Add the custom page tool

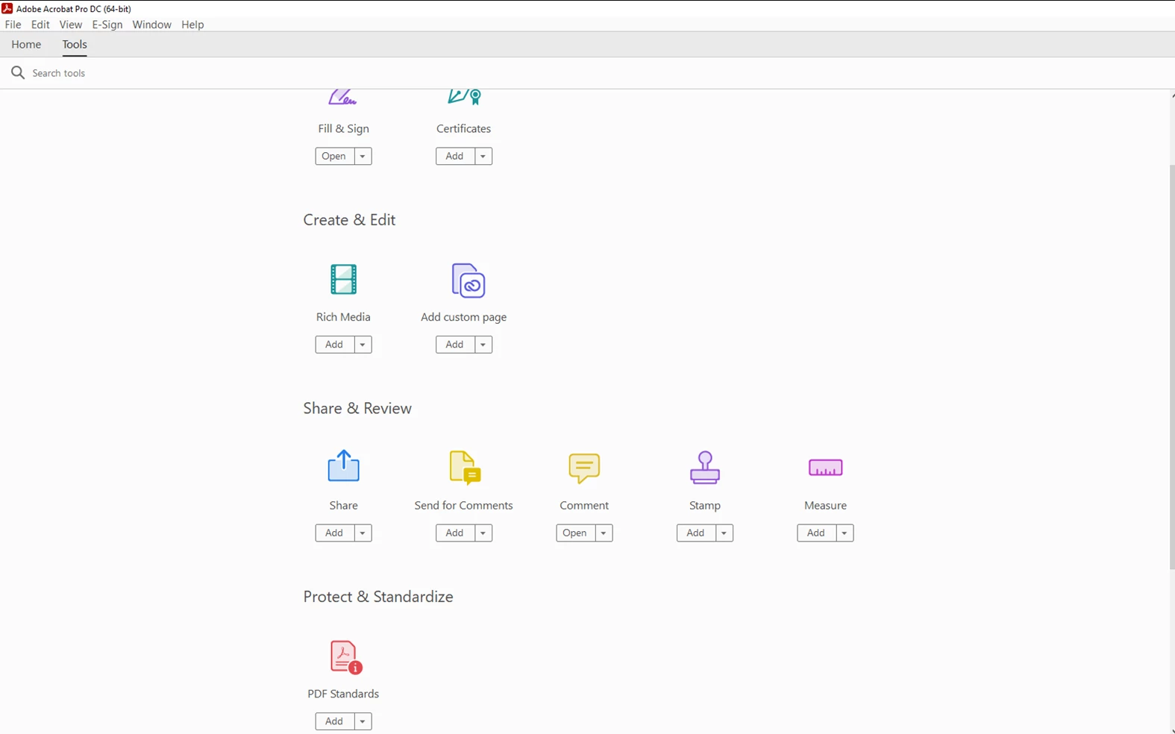click(x=455, y=345)
